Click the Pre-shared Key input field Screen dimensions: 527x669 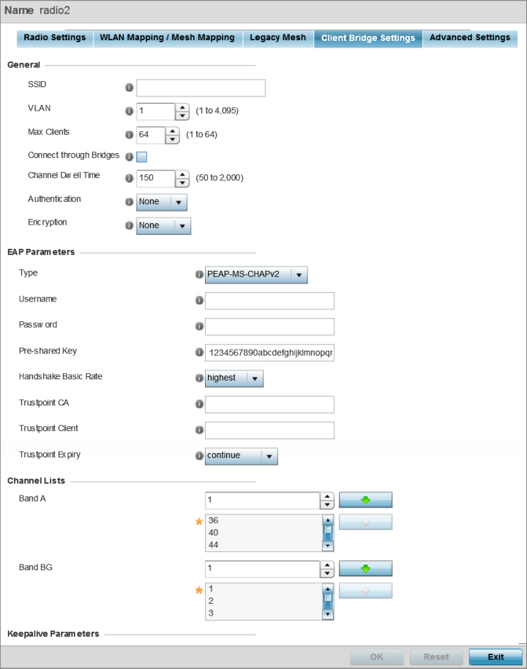[x=269, y=353]
